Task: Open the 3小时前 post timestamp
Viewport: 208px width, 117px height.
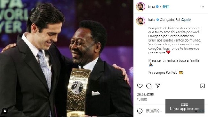Action: [x=142, y=99]
